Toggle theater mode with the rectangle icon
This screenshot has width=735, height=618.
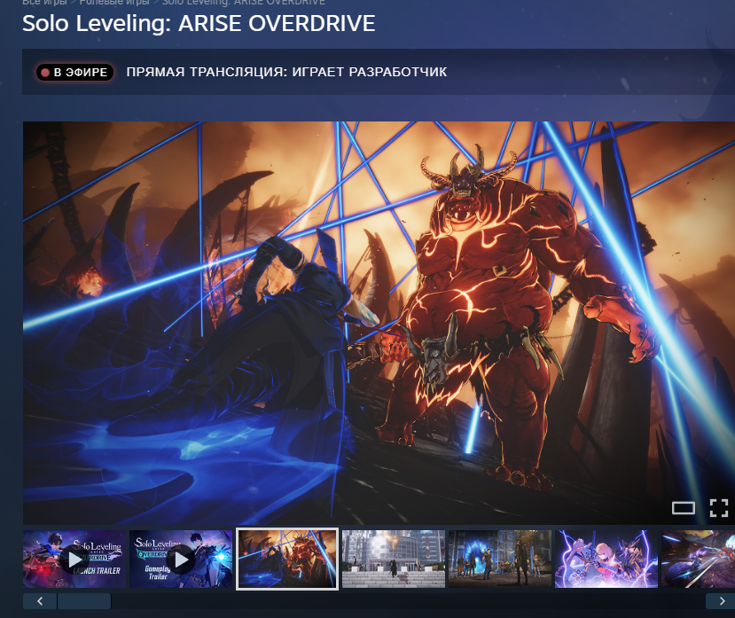point(684,508)
